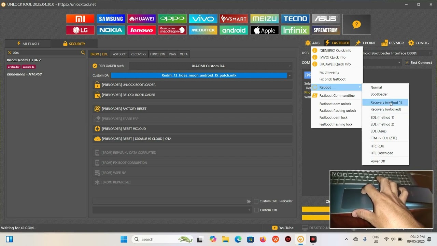Select the Nokia brand icon

tap(111, 30)
